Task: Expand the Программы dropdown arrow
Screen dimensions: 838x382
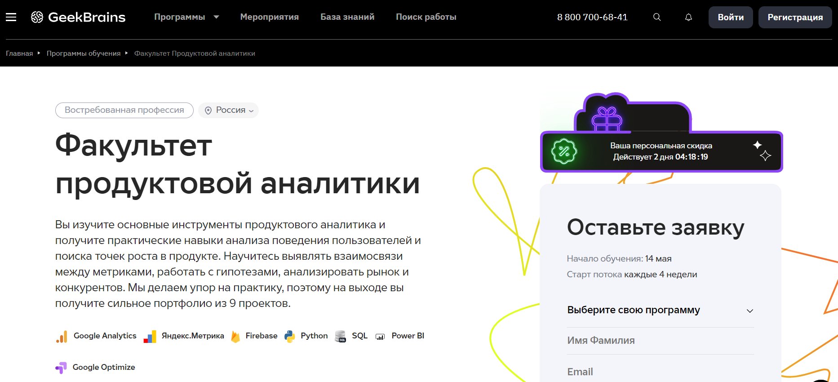Action: coord(216,17)
